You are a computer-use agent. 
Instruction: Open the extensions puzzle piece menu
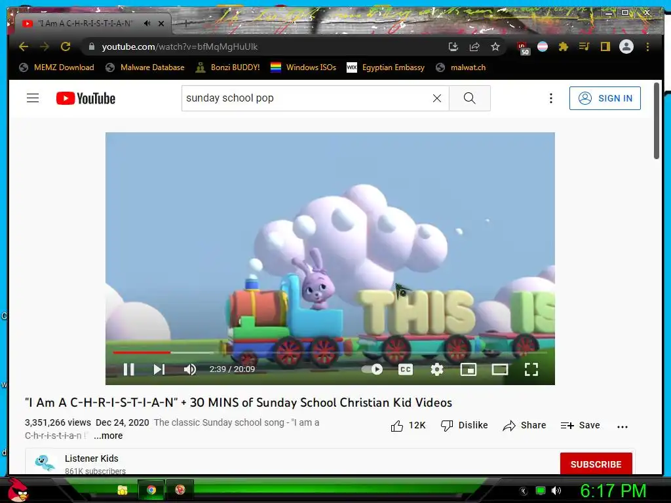click(x=563, y=47)
